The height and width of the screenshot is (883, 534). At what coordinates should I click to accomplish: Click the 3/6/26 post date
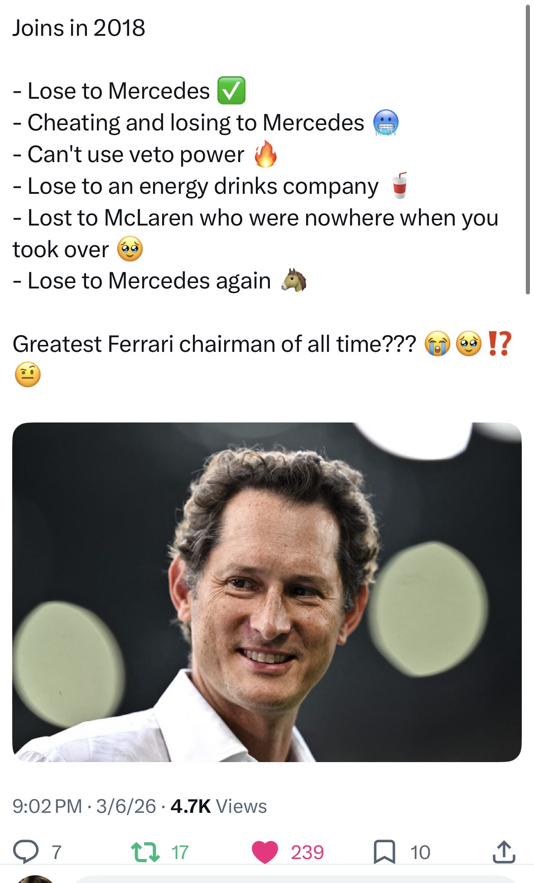pyautogui.click(x=126, y=806)
